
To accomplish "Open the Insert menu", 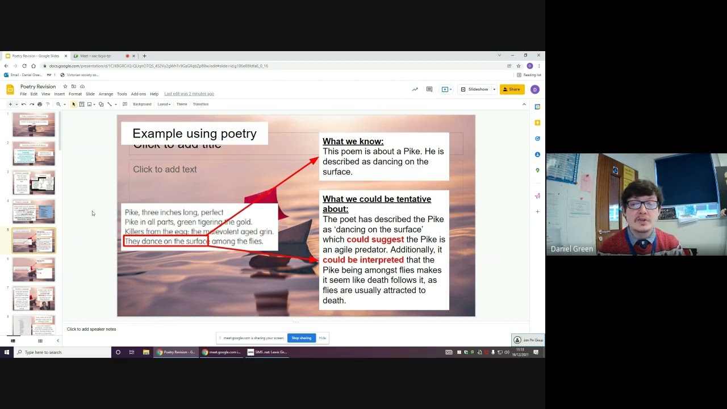I will pyautogui.click(x=60, y=94).
